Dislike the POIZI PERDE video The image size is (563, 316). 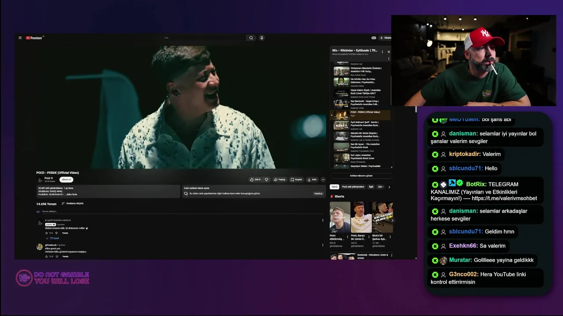tap(266, 180)
